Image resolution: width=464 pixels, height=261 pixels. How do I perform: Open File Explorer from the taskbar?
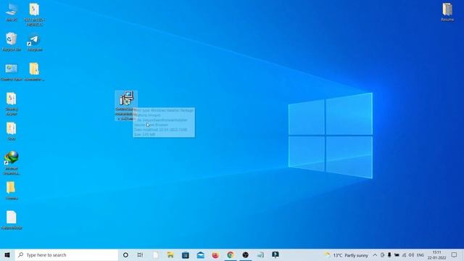(170, 254)
